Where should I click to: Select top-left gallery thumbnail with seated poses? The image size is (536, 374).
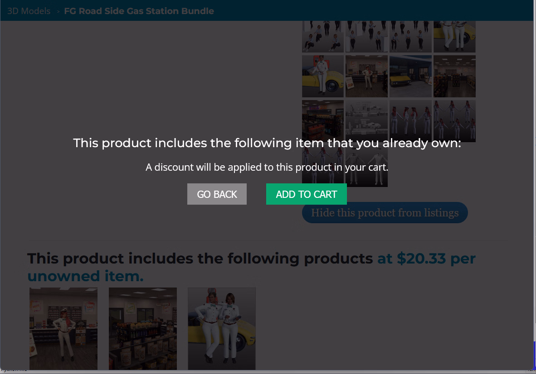pyautogui.click(x=322, y=36)
